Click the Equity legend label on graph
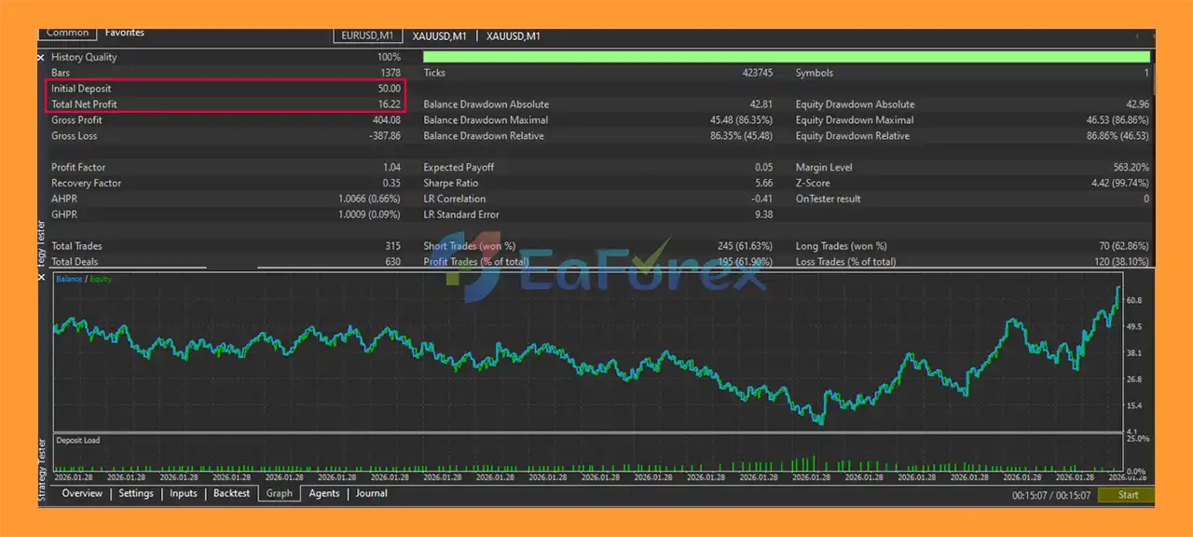1193x537 pixels. point(100,279)
